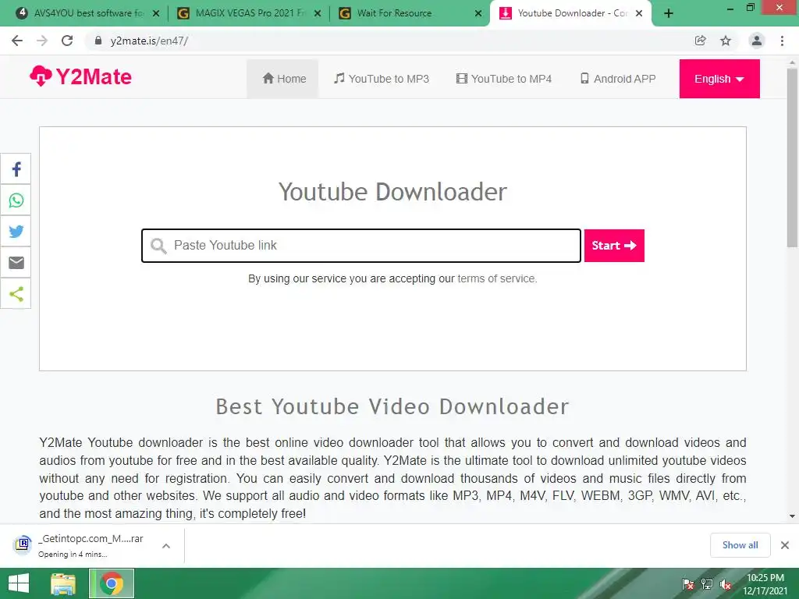799x599 pixels.
Task: Expand download options chevron for rar file
Action: click(165, 545)
